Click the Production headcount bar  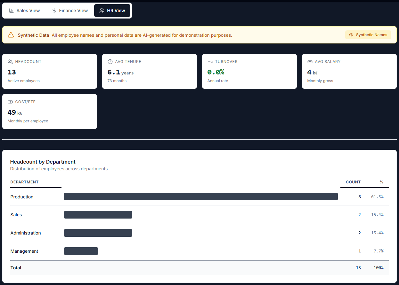pyautogui.click(x=201, y=196)
